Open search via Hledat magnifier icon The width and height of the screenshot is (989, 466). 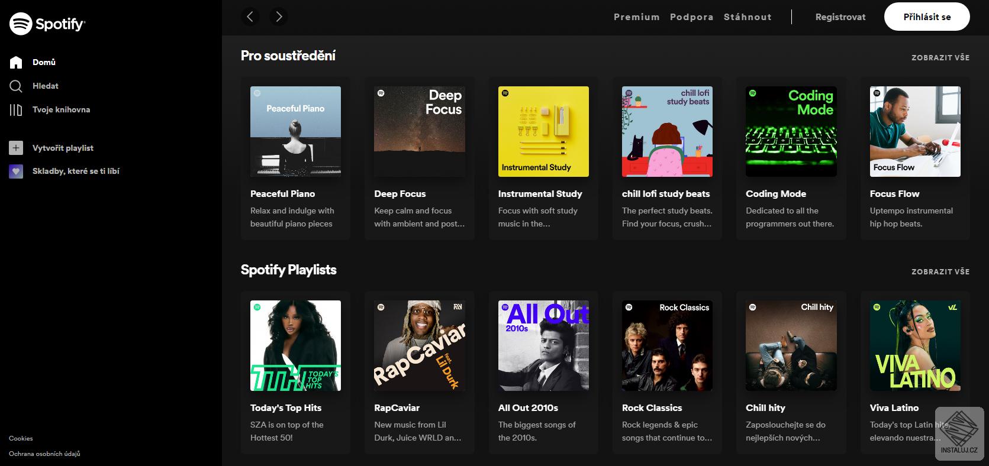pyautogui.click(x=16, y=86)
